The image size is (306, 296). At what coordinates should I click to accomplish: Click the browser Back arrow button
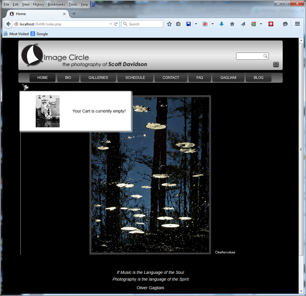[x=8, y=24]
